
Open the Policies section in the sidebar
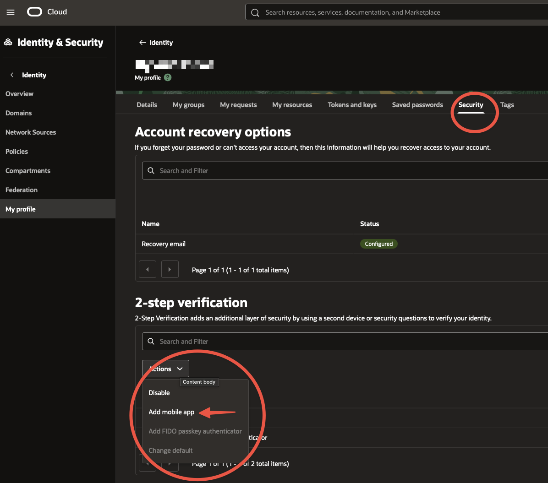[16, 151]
